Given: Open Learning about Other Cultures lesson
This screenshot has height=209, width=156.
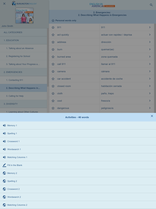Looking at the screenshot, I should tap(24, 111).
